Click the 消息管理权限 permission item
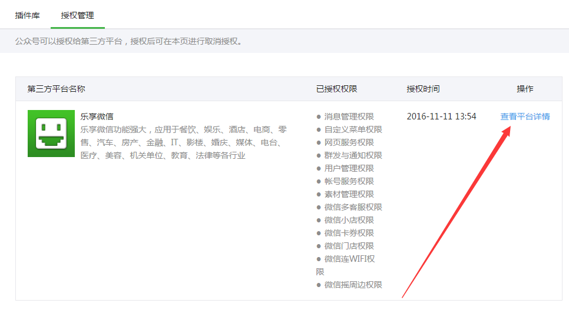 [349, 116]
